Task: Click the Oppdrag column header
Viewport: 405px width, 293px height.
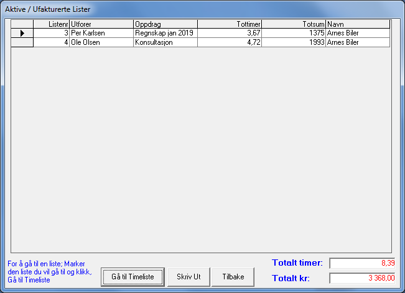Action: [165, 24]
